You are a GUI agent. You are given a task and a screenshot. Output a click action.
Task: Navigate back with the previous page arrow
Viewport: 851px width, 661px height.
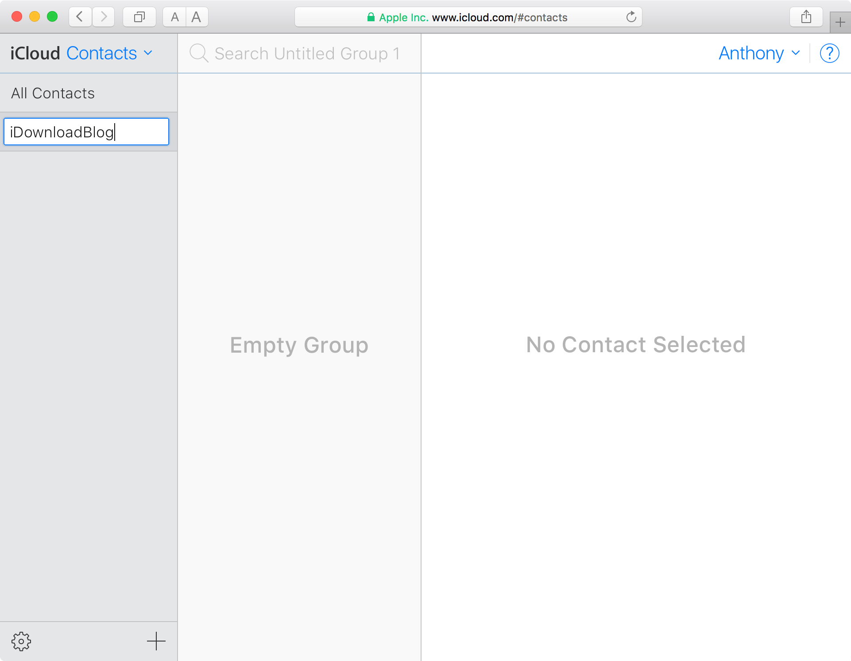[x=80, y=17]
